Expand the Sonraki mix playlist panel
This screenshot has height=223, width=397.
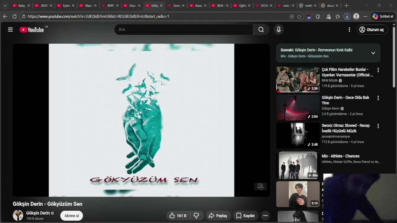(x=373, y=53)
